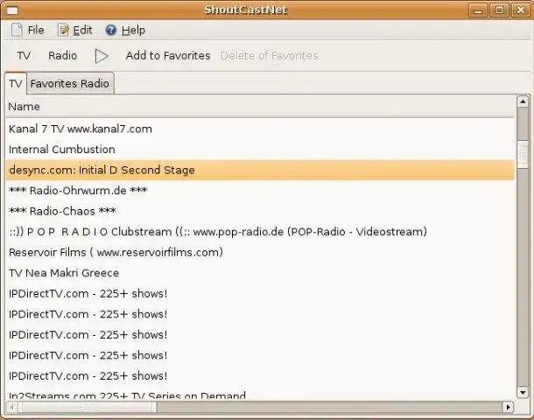Click Add to Favorites
Screen dimensions: 534x420
[168, 55]
